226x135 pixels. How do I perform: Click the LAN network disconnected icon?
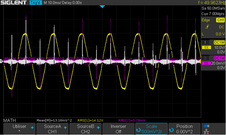coord(206,131)
